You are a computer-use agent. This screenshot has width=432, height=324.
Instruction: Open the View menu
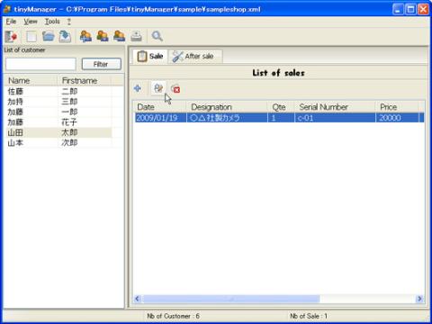pyautogui.click(x=31, y=22)
